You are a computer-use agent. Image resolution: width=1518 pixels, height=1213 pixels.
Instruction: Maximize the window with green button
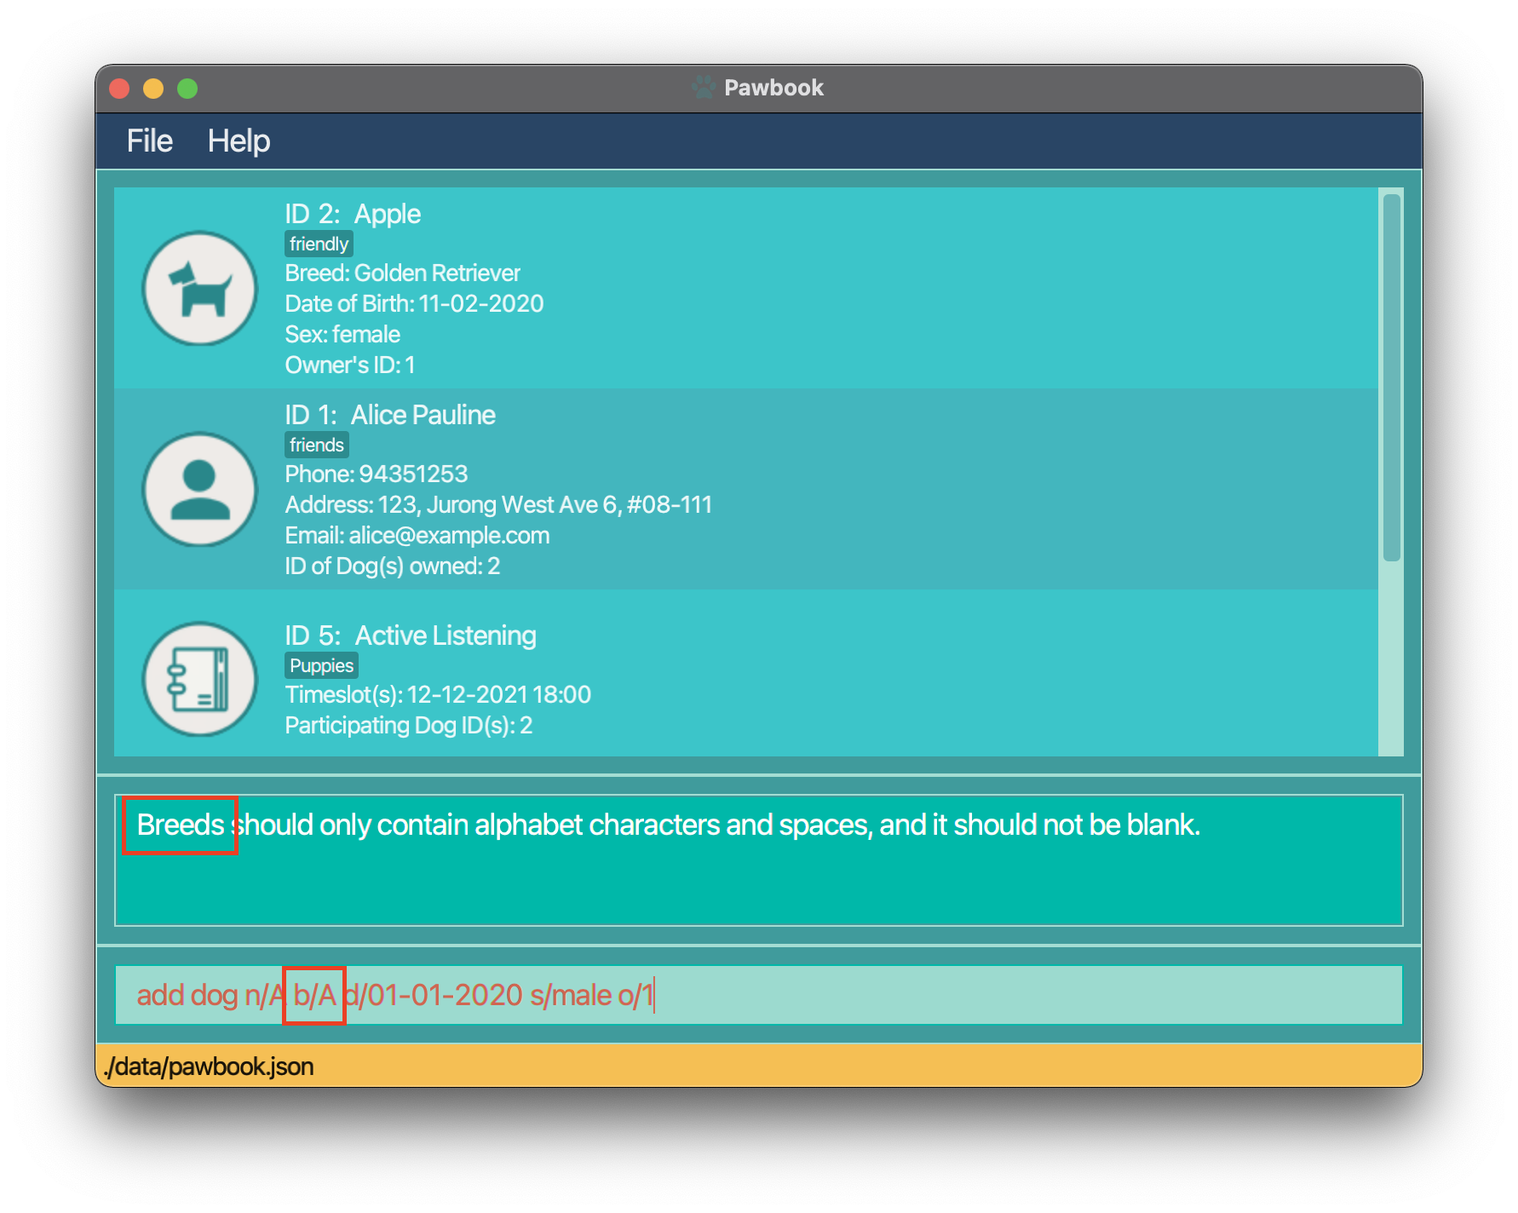click(187, 89)
